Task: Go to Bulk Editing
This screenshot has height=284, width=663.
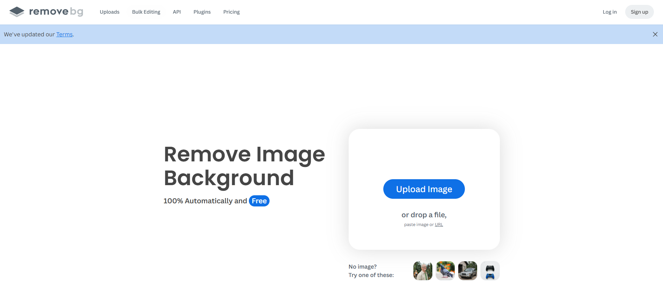Action: 146,12
